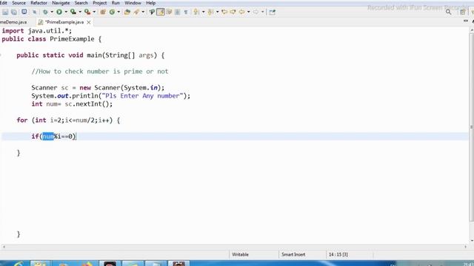Screen dimensions: 474x266
Task: Click the 'Writable' status bar entry
Action: (240, 254)
